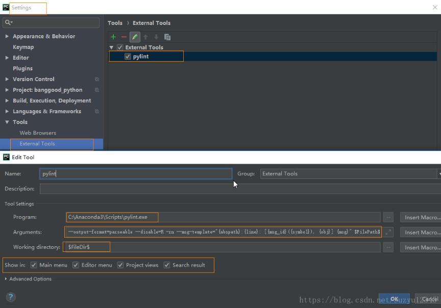This screenshot has height=308, width=441.
Task: Select Web Browsers under Tools
Action: [x=38, y=133]
